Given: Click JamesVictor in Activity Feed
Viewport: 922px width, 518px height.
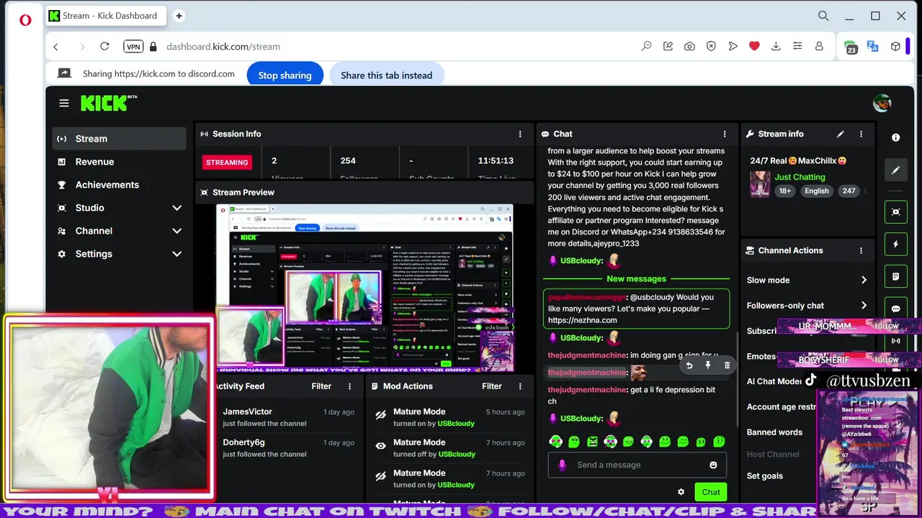Looking at the screenshot, I should [x=247, y=412].
